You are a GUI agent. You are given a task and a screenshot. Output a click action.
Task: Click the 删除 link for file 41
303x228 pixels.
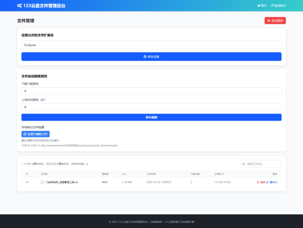pos(261,182)
